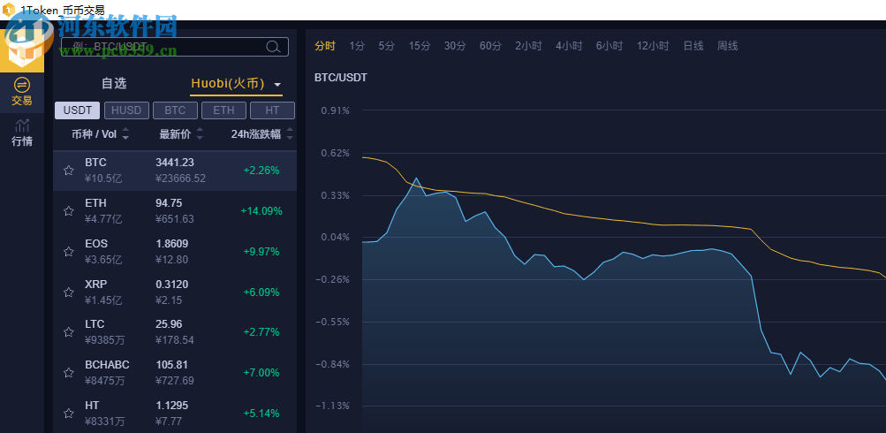Select the ETH market filter
This screenshot has height=433, width=886.
pyautogui.click(x=223, y=110)
